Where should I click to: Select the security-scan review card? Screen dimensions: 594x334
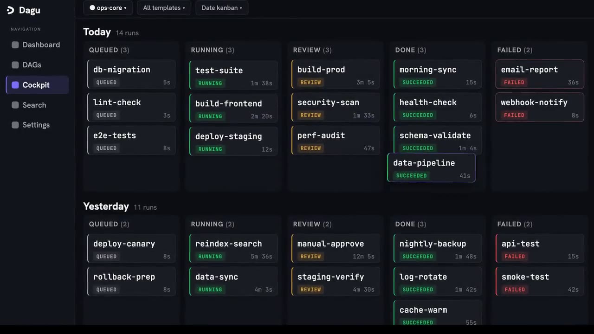336,107
